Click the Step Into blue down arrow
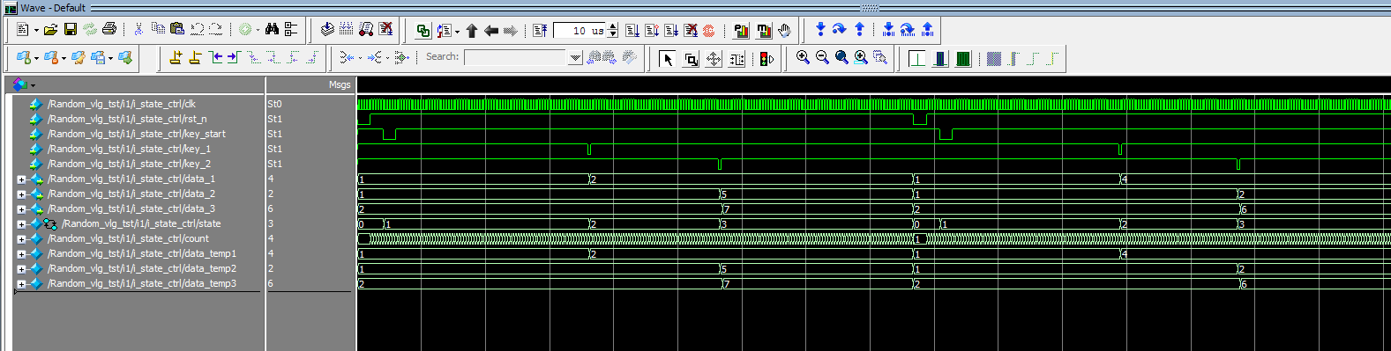1391x351 pixels. pyautogui.click(x=820, y=30)
